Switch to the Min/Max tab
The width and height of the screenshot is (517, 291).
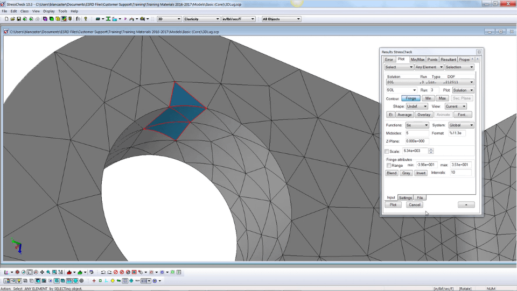(x=417, y=59)
